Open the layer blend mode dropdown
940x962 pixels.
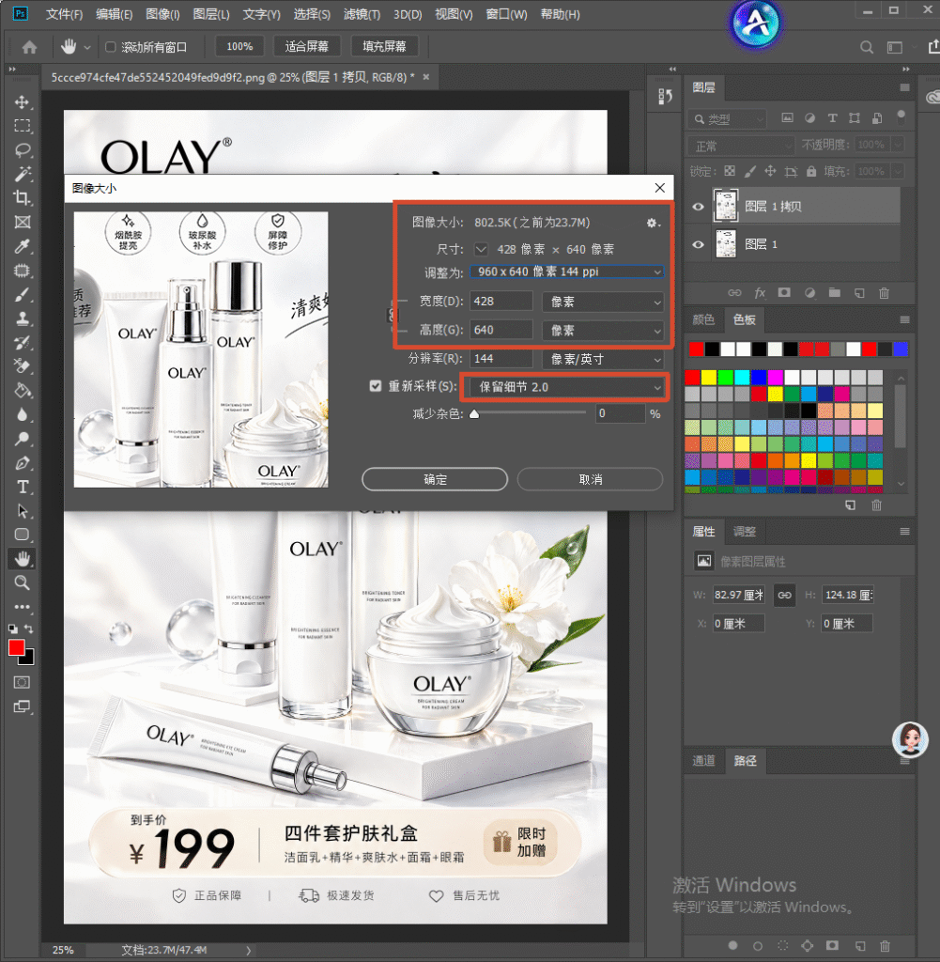(x=741, y=146)
